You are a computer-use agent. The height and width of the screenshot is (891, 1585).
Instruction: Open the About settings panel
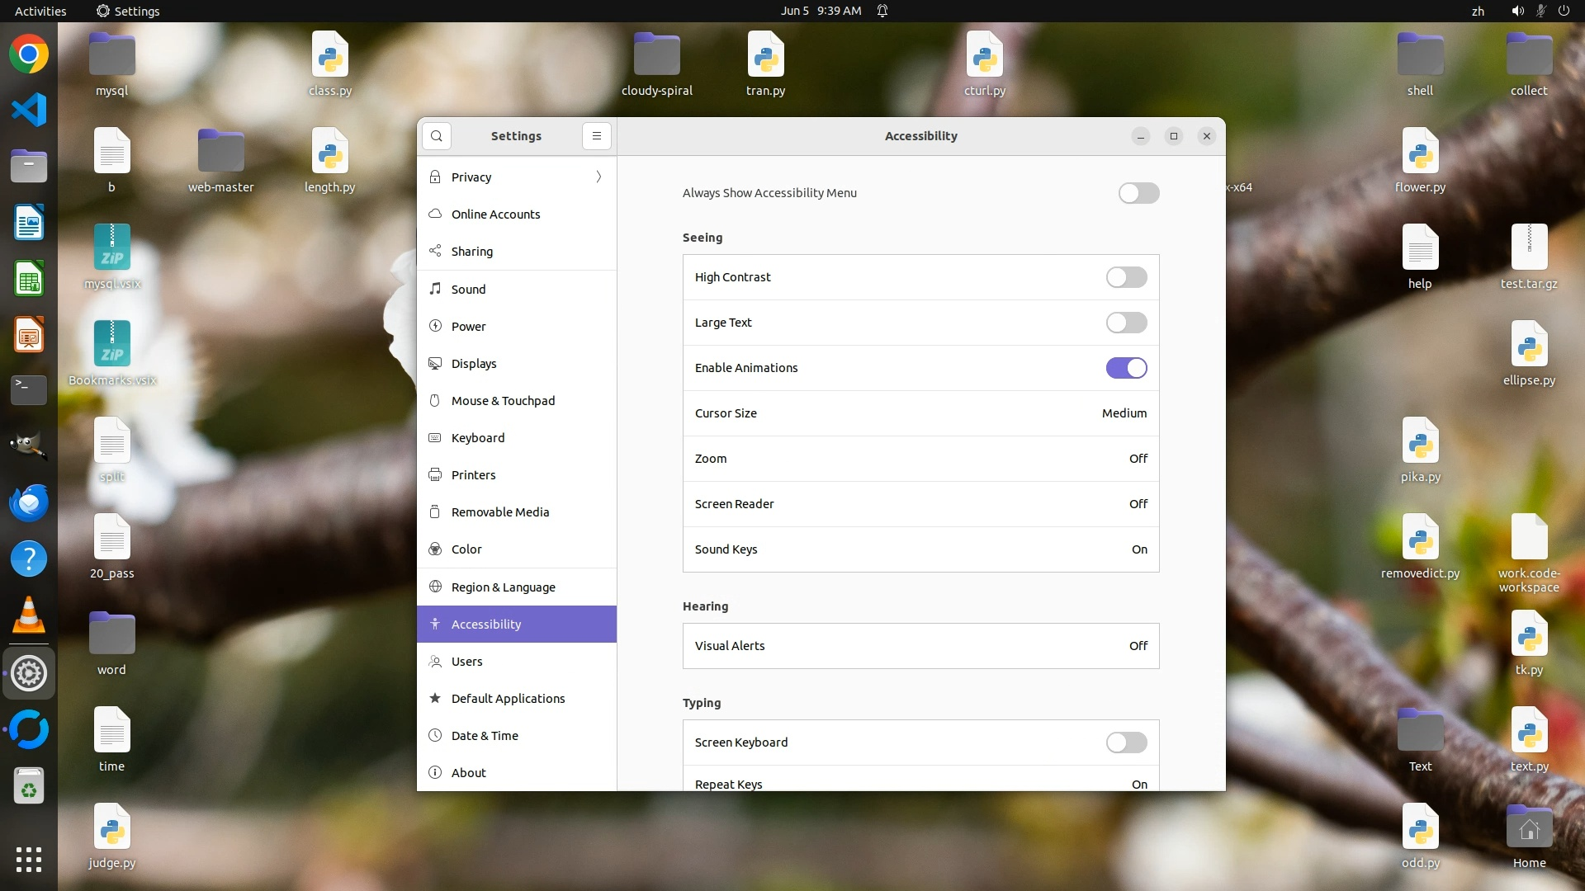click(469, 773)
